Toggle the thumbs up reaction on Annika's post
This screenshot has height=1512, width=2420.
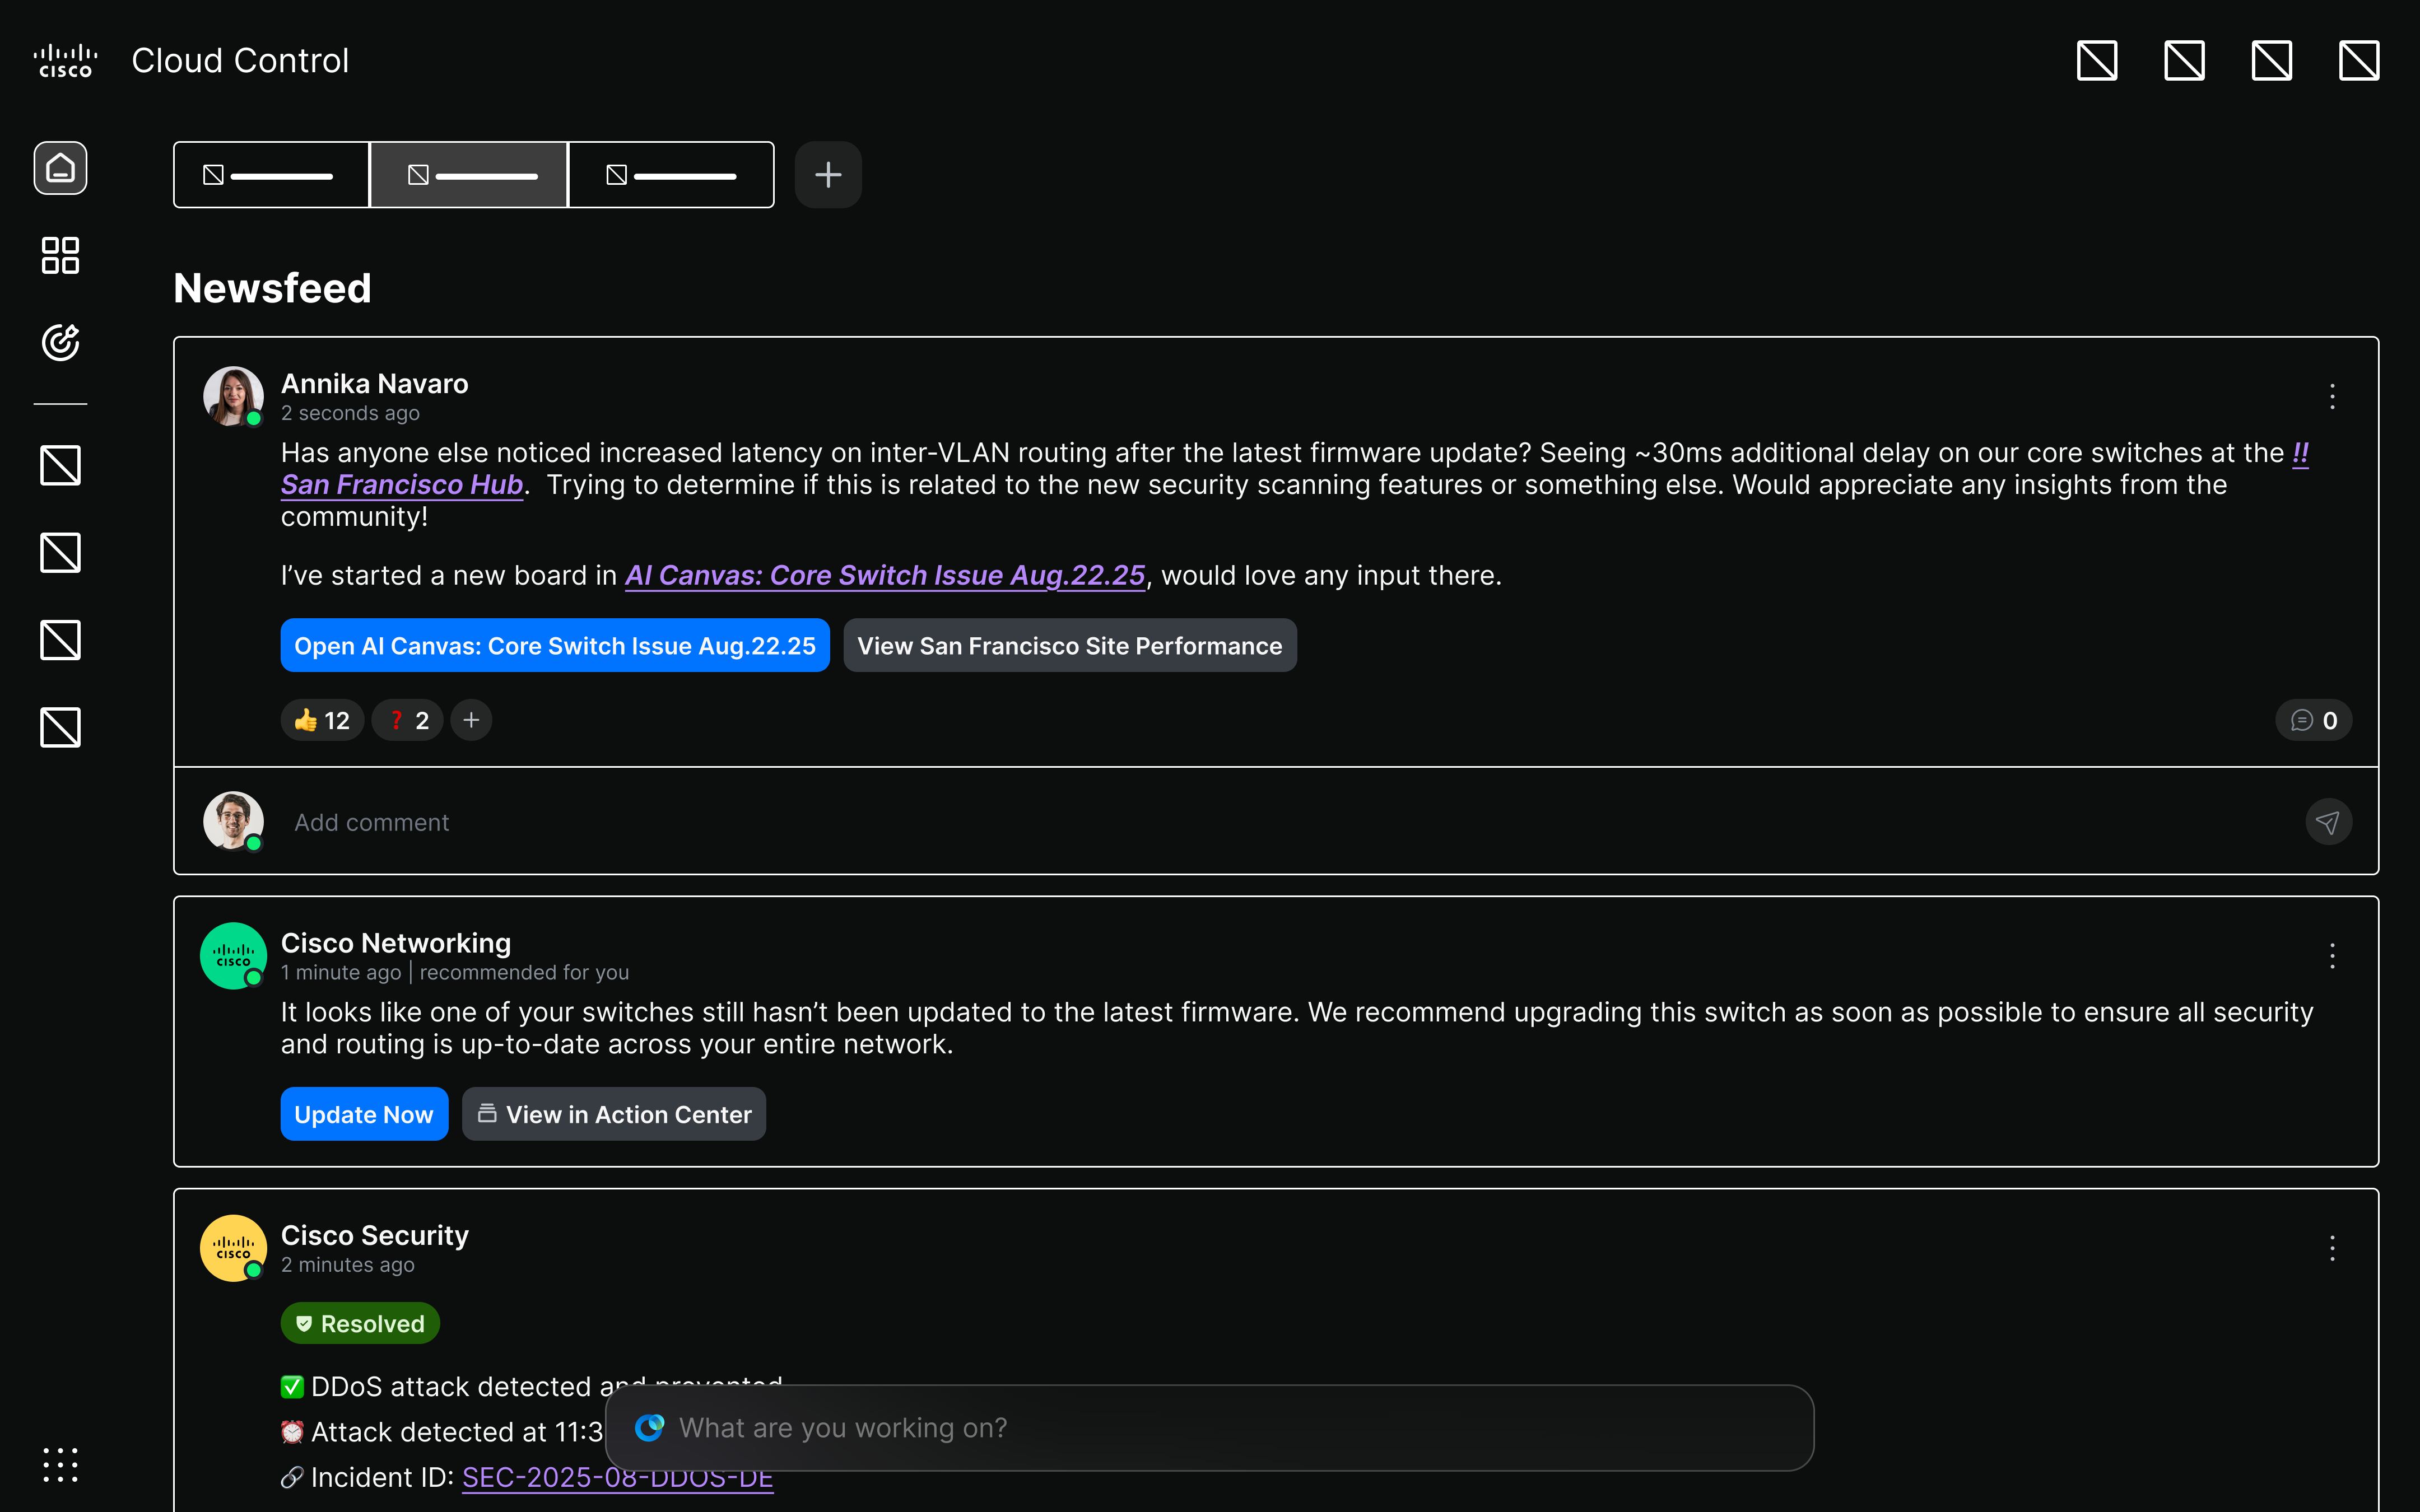[321, 719]
